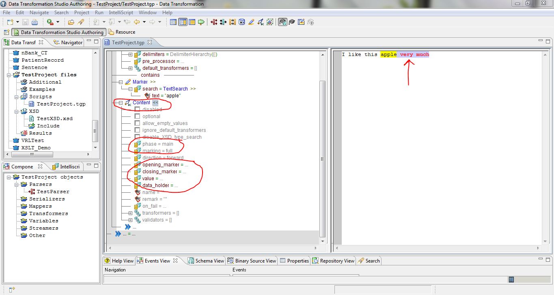This screenshot has height=295, width=554.
Task: Check the disable_XSD_type_search checkbox
Action: click(137, 137)
